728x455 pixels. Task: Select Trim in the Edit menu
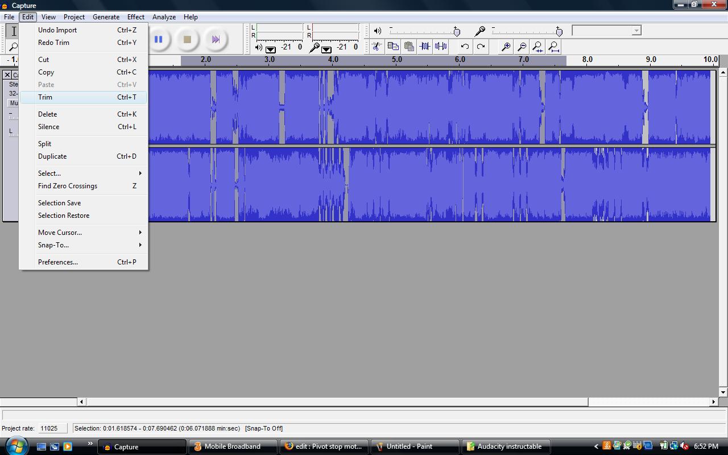[84, 97]
